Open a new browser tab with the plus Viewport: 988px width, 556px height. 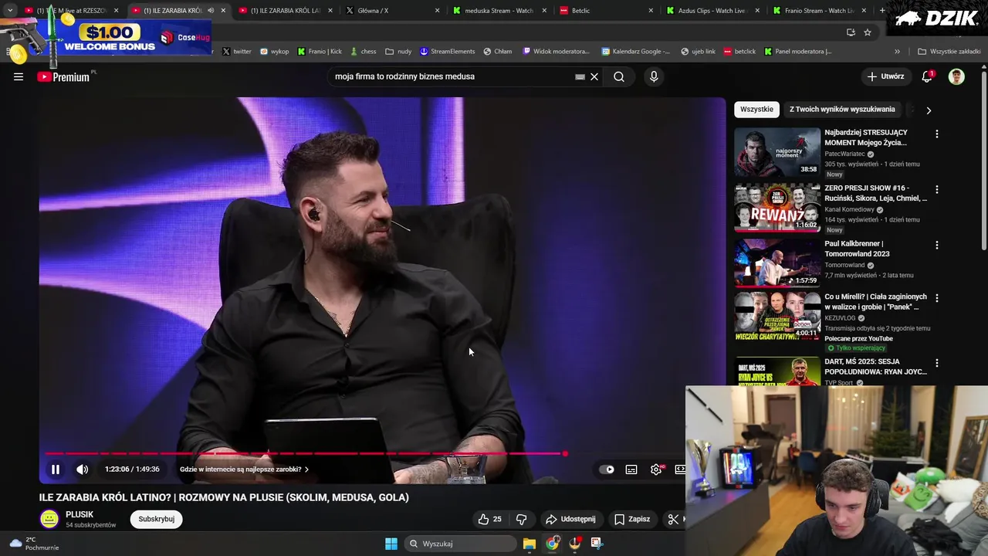(x=884, y=11)
